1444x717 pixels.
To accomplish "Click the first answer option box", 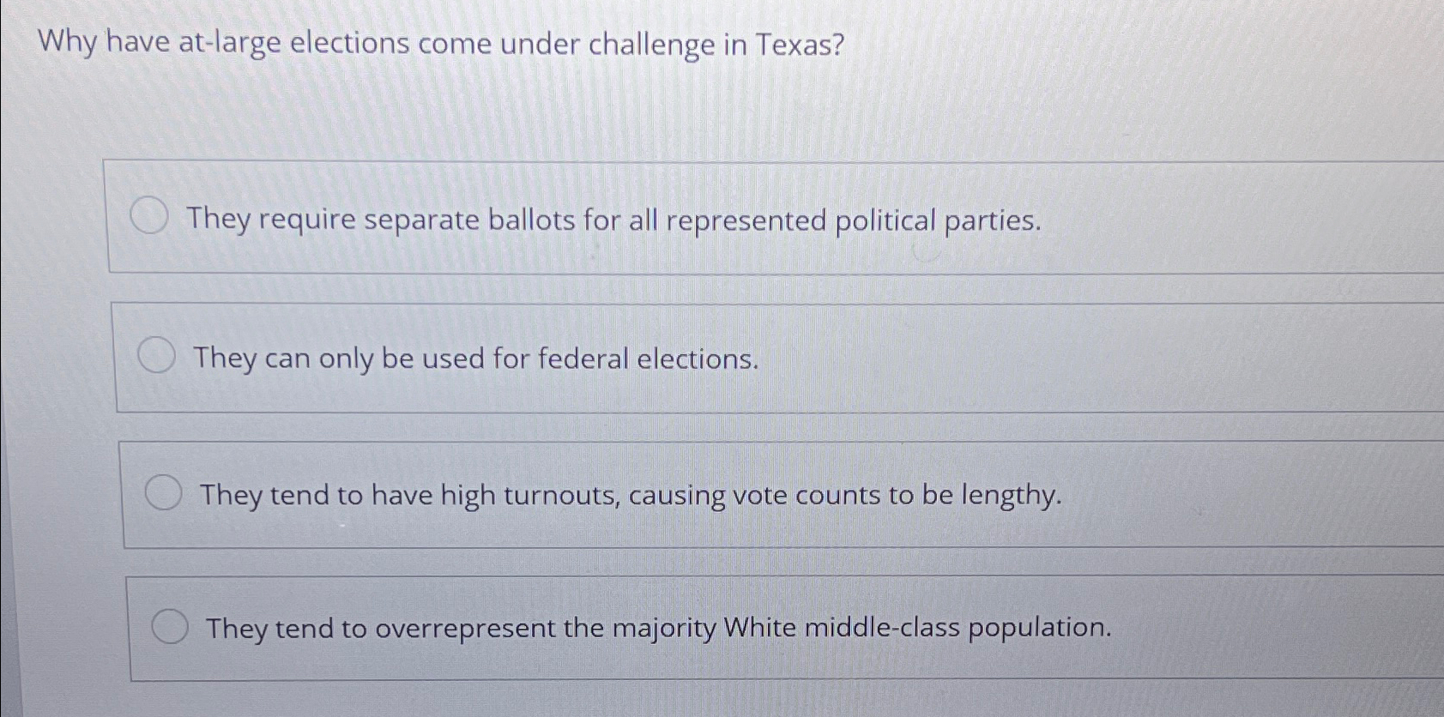I will [686, 217].
